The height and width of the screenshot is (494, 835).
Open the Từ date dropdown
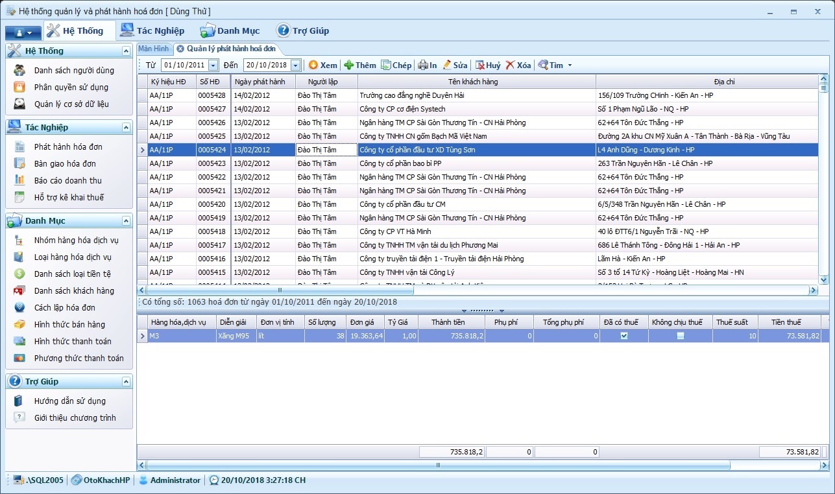[x=213, y=65]
